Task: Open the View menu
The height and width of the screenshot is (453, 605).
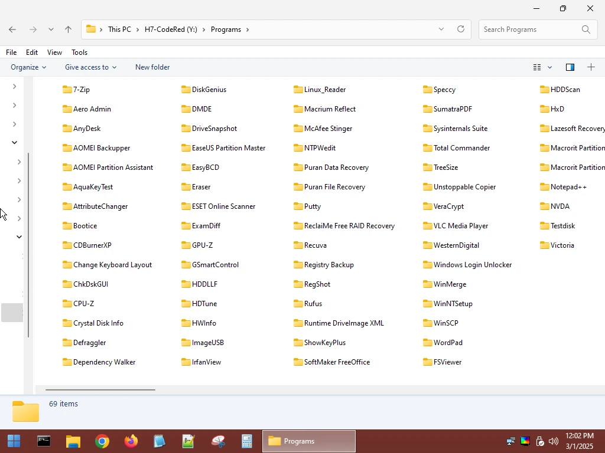Action: pos(54,52)
